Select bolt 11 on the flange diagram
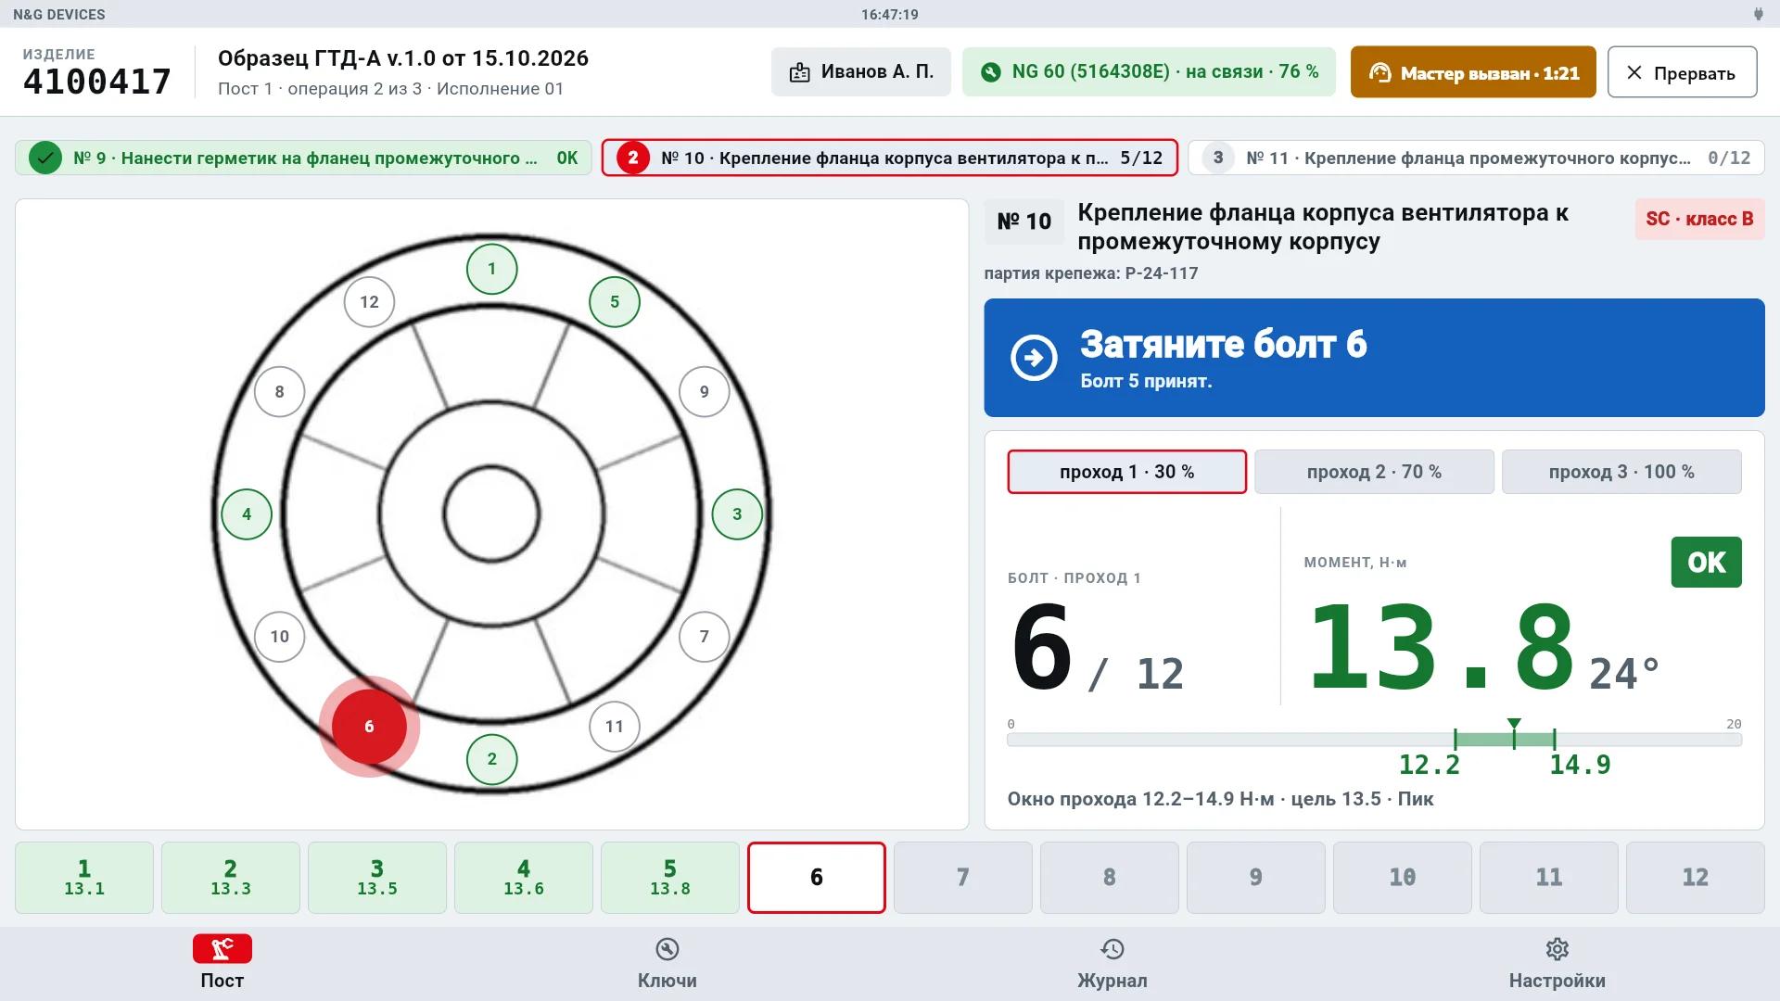The width and height of the screenshot is (1780, 1001). tap(615, 727)
